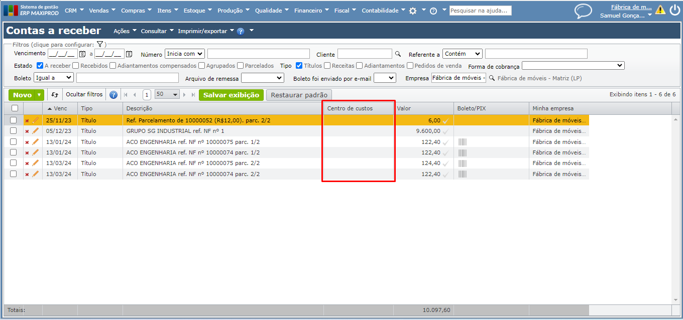Click the Pesquisar na ajuda search field
Viewport: 683px width, 320px height.
tap(480, 11)
